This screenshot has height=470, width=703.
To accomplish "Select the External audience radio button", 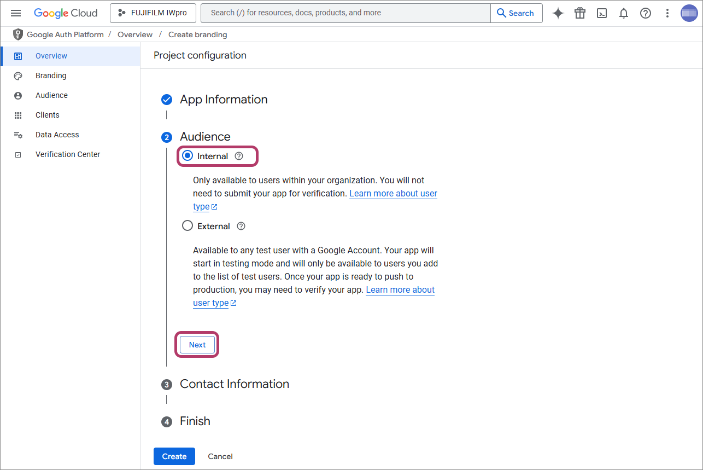I will click(188, 226).
